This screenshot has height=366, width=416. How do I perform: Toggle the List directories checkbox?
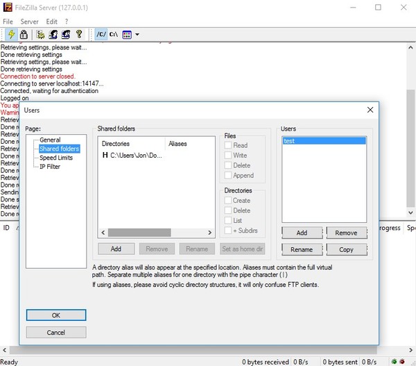tap(228, 220)
